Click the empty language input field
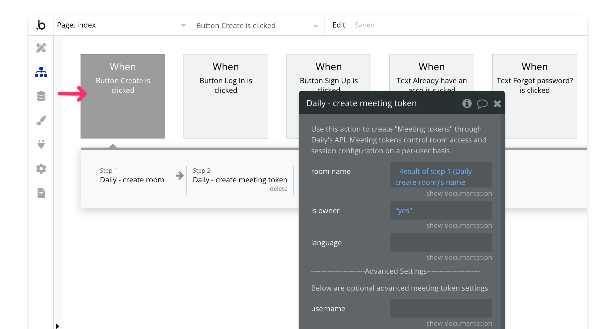Viewport: 616px width, 329px height. (441, 243)
